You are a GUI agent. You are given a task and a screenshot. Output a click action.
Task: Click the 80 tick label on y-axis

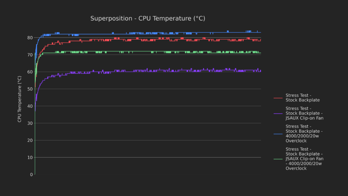(x=30, y=38)
